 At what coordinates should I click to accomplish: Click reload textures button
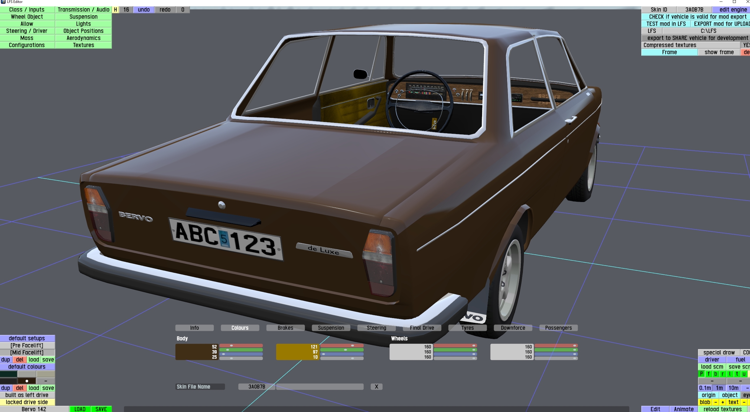click(723, 409)
